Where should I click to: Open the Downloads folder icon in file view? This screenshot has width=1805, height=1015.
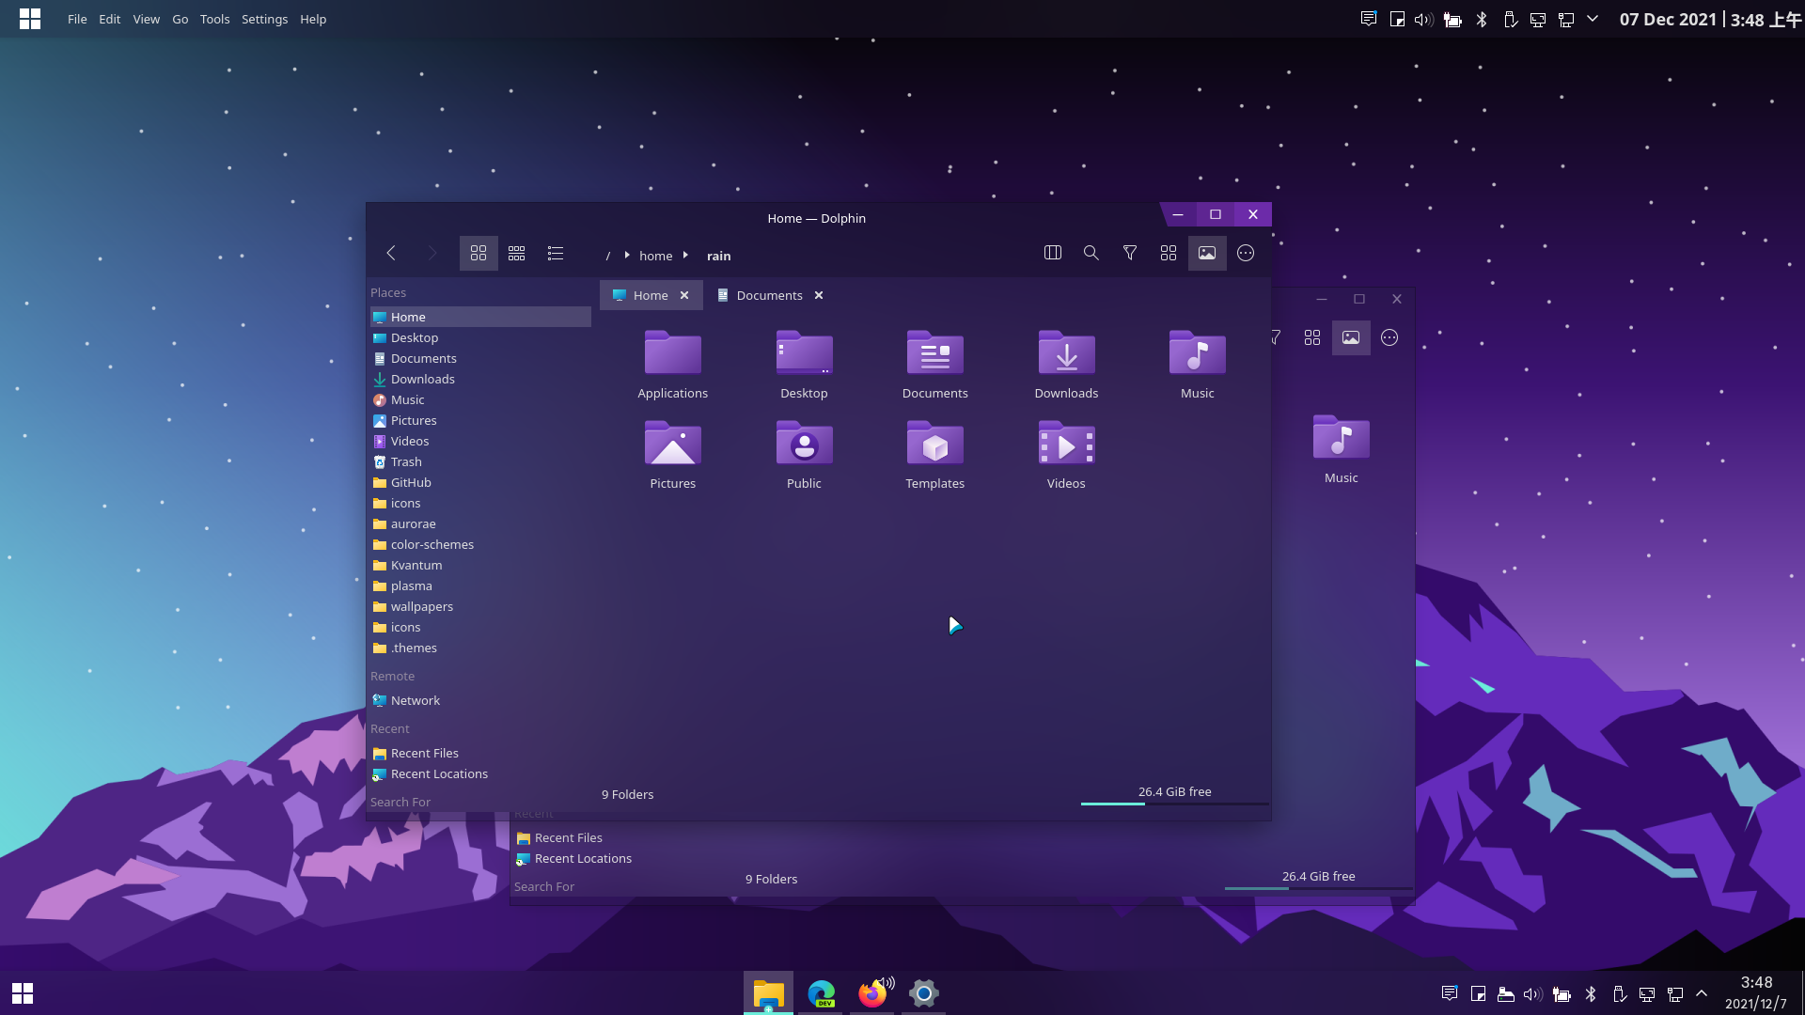click(x=1066, y=365)
